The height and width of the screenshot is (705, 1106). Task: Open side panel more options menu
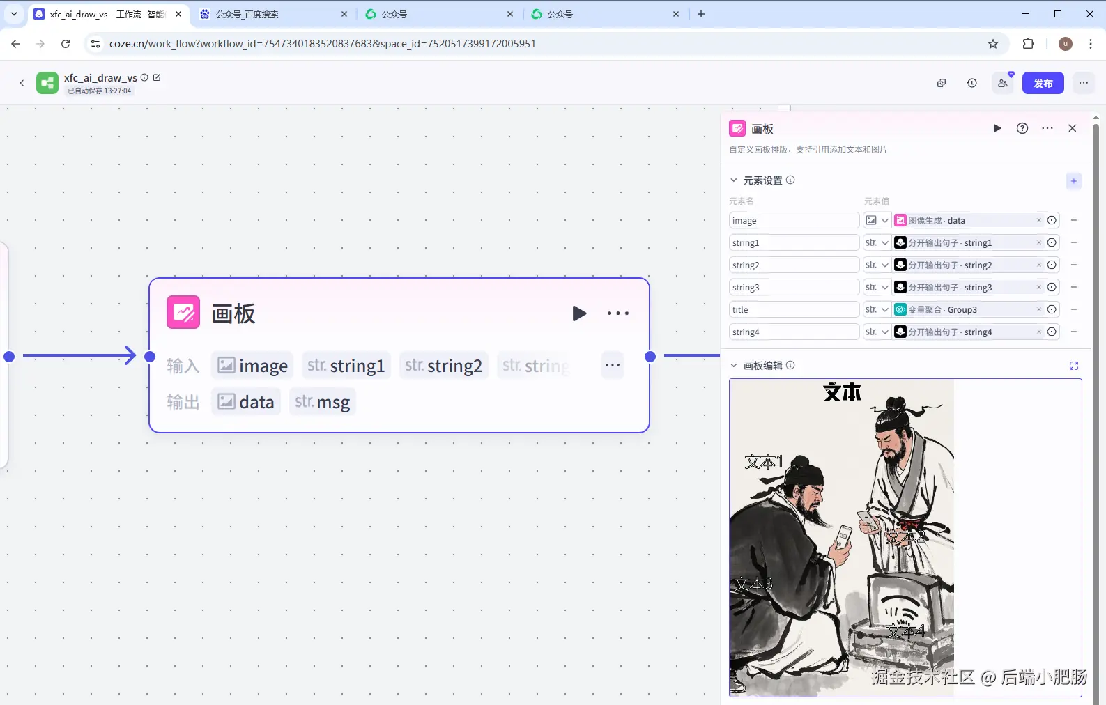[1047, 128]
